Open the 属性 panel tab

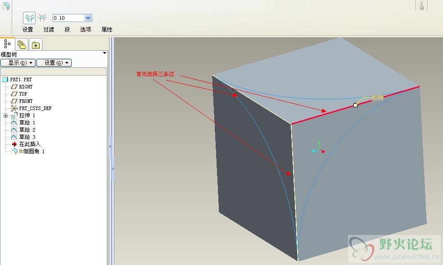click(107, 29)
